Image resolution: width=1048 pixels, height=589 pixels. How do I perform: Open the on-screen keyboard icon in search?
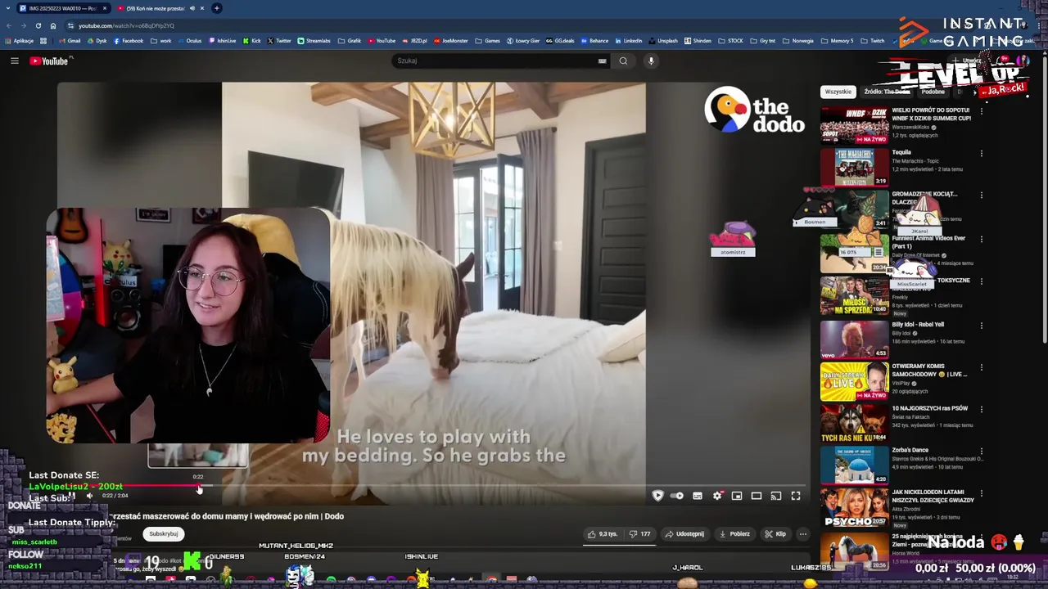coord(602,61)
